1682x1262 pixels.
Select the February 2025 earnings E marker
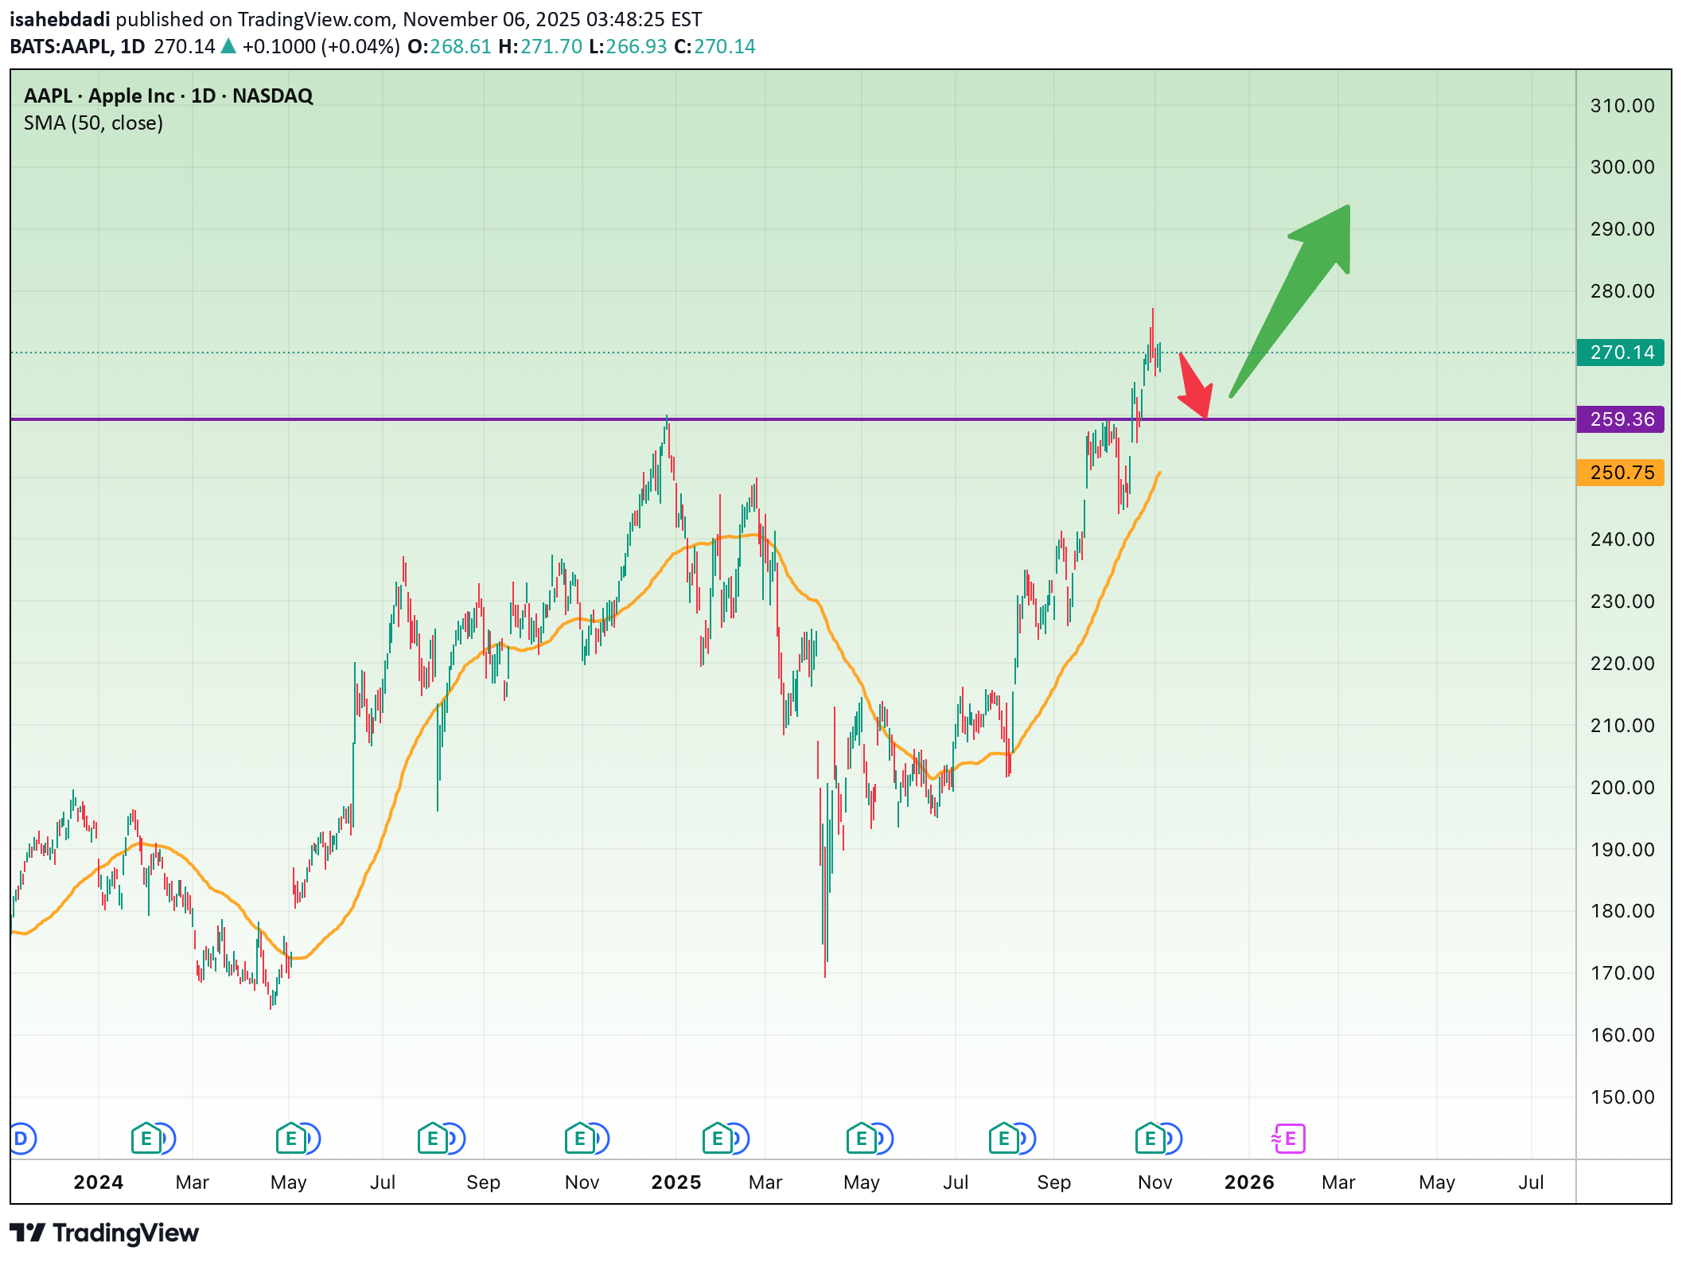(x=717, y=1139)
